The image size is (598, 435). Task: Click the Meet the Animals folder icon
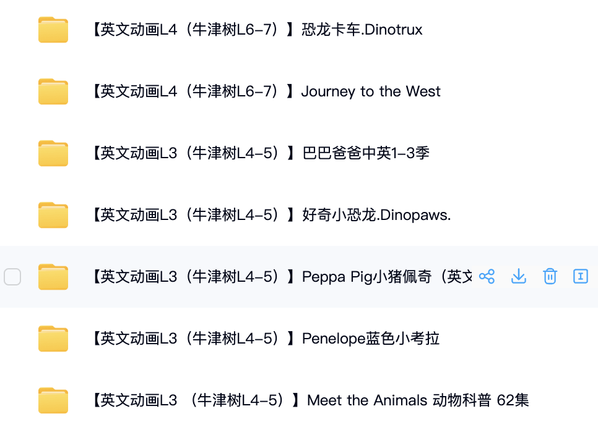point(53,400)
